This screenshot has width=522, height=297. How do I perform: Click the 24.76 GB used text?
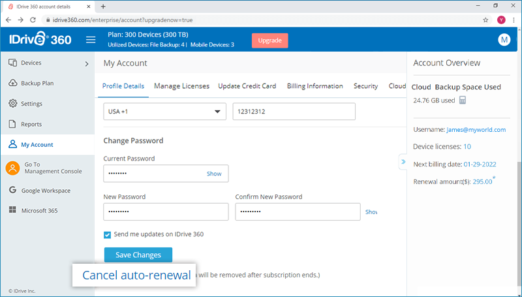(x=434, y=101)
